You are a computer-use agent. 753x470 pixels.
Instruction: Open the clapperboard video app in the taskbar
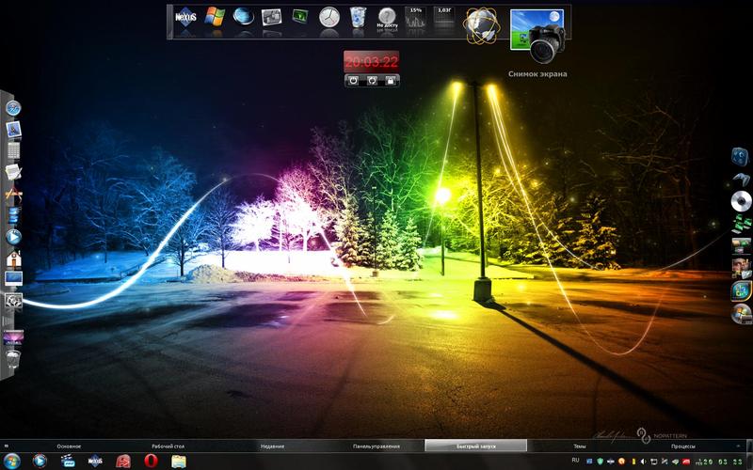click(68, 461)
